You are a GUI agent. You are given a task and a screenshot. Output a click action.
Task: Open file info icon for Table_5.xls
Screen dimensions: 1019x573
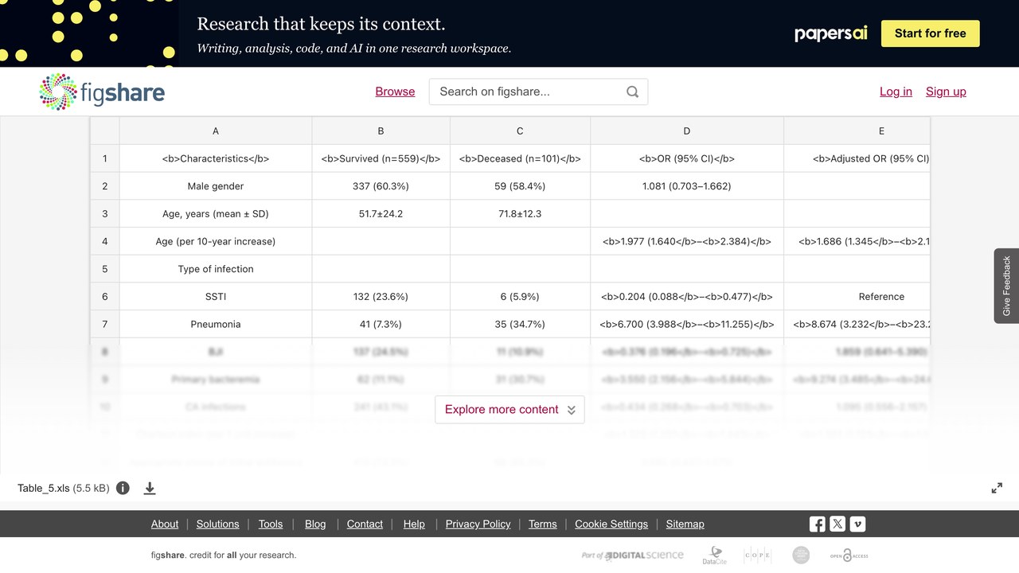123,488
